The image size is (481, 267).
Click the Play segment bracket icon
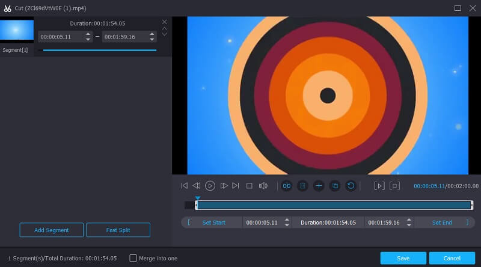coord(379,186)
